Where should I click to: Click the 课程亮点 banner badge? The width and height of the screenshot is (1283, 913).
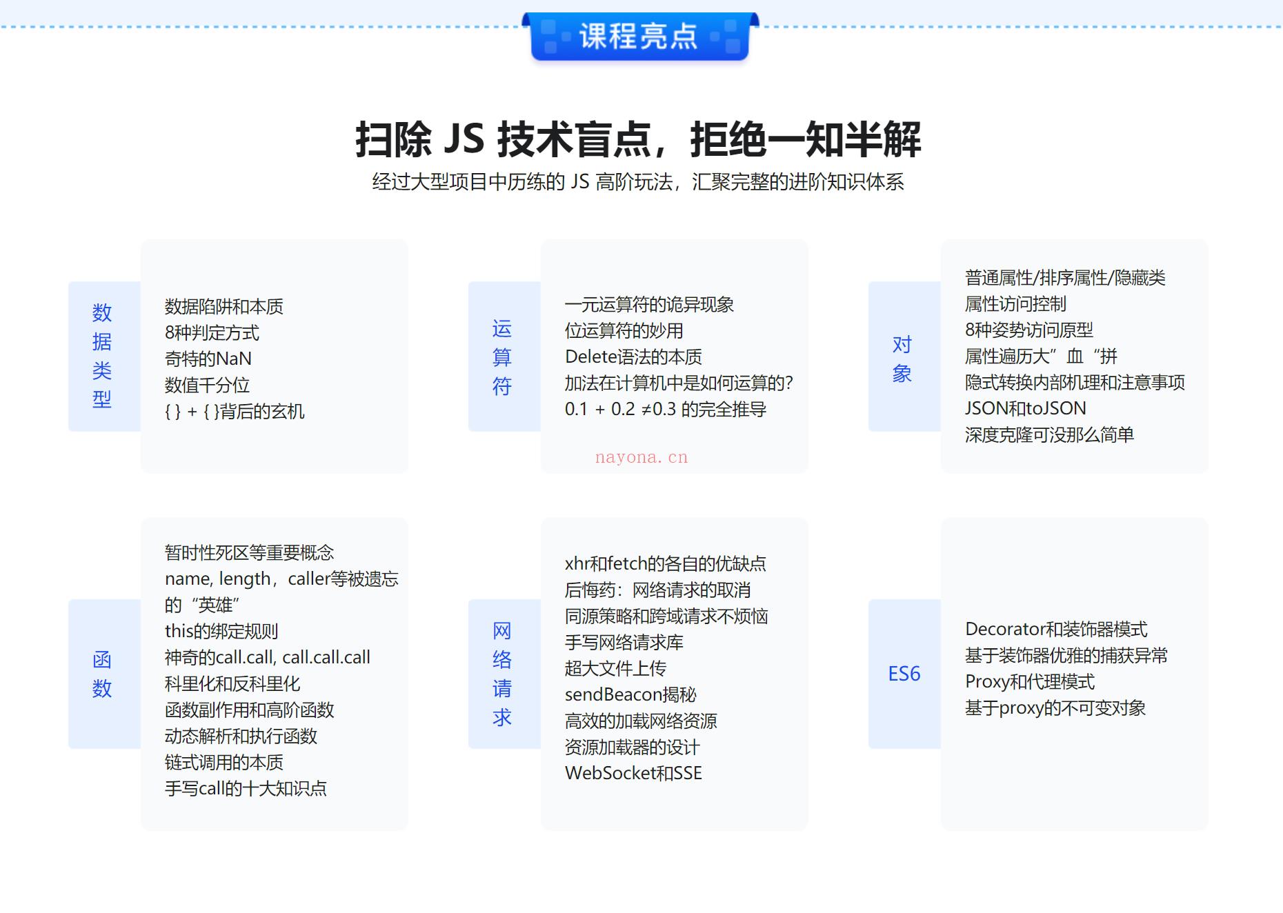(639, 36)
